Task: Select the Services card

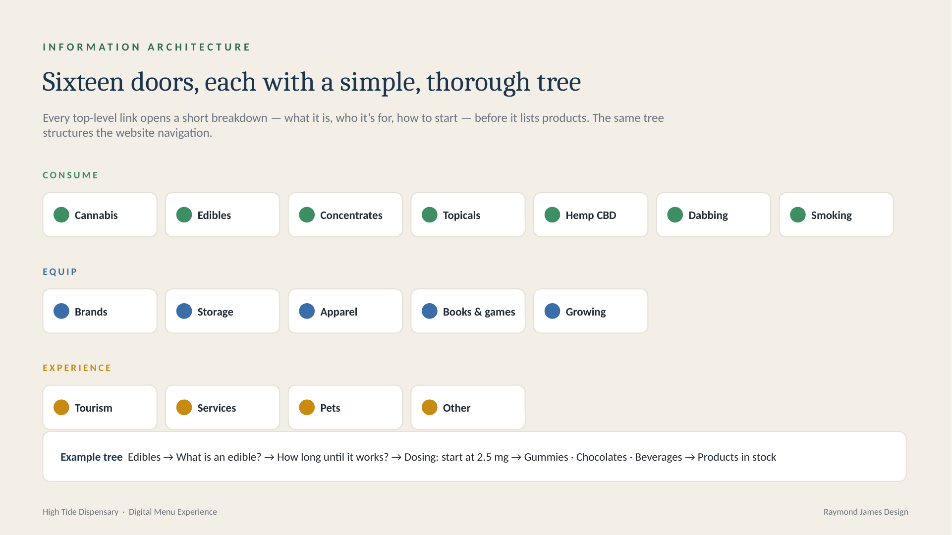Action: point(223,408)
